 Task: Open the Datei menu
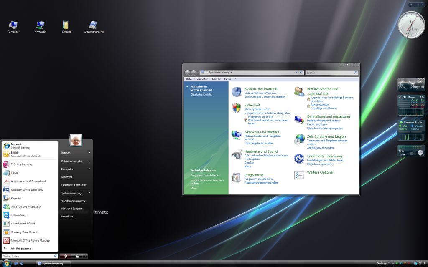189,79
